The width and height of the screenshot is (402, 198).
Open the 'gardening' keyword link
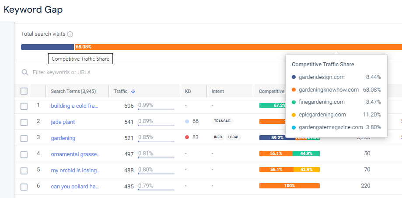click(63, 138)
